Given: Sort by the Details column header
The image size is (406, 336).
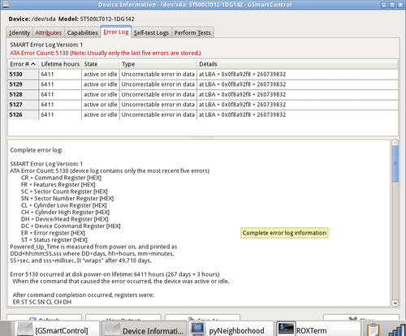Looking at the screenshot, I should [x=297, y=64].
